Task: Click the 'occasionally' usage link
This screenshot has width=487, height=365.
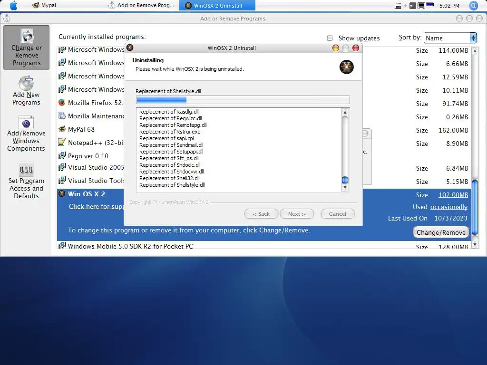Action: point(449,207)
